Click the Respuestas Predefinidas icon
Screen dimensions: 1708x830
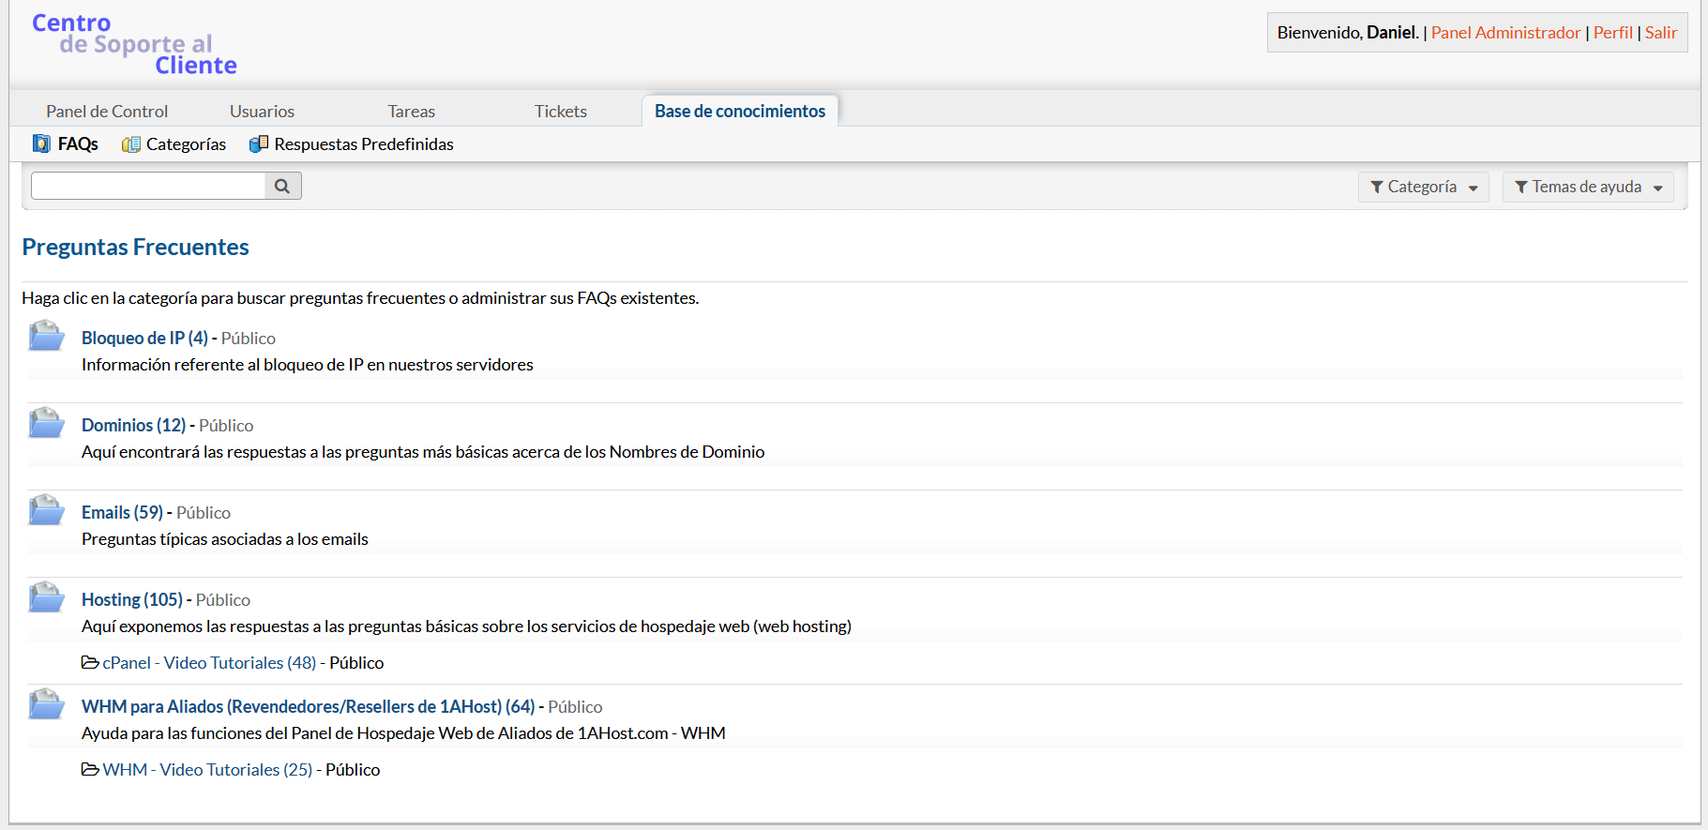258,143
